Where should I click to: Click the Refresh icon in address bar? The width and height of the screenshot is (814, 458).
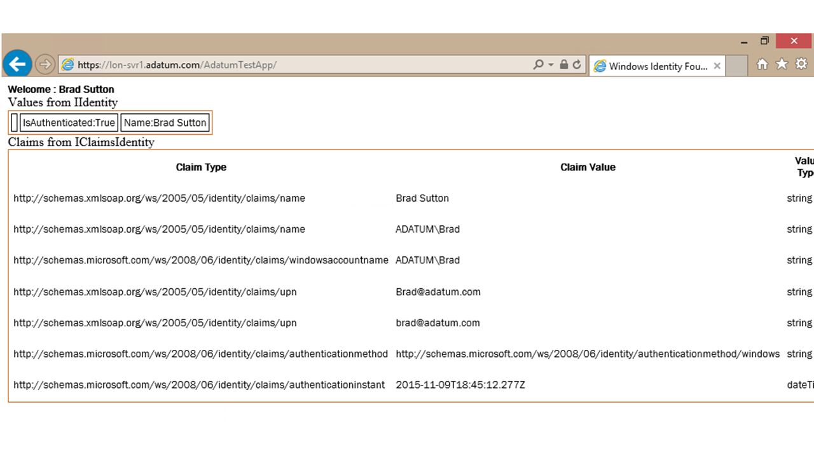(577, 65)
